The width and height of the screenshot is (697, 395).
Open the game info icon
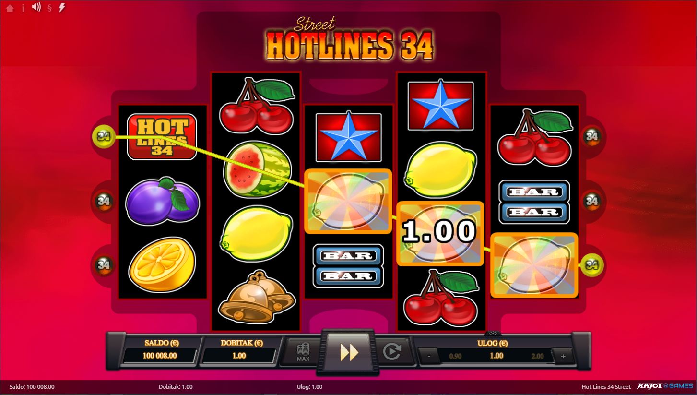23,8
